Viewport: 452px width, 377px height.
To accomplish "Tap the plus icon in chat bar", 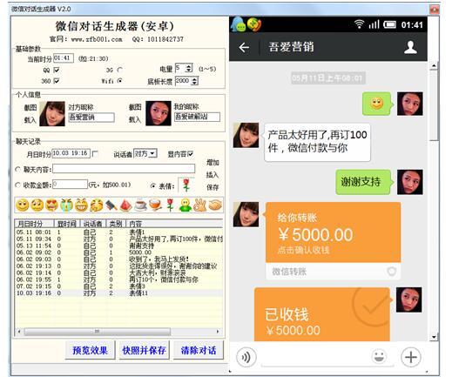I will [411, 357].
